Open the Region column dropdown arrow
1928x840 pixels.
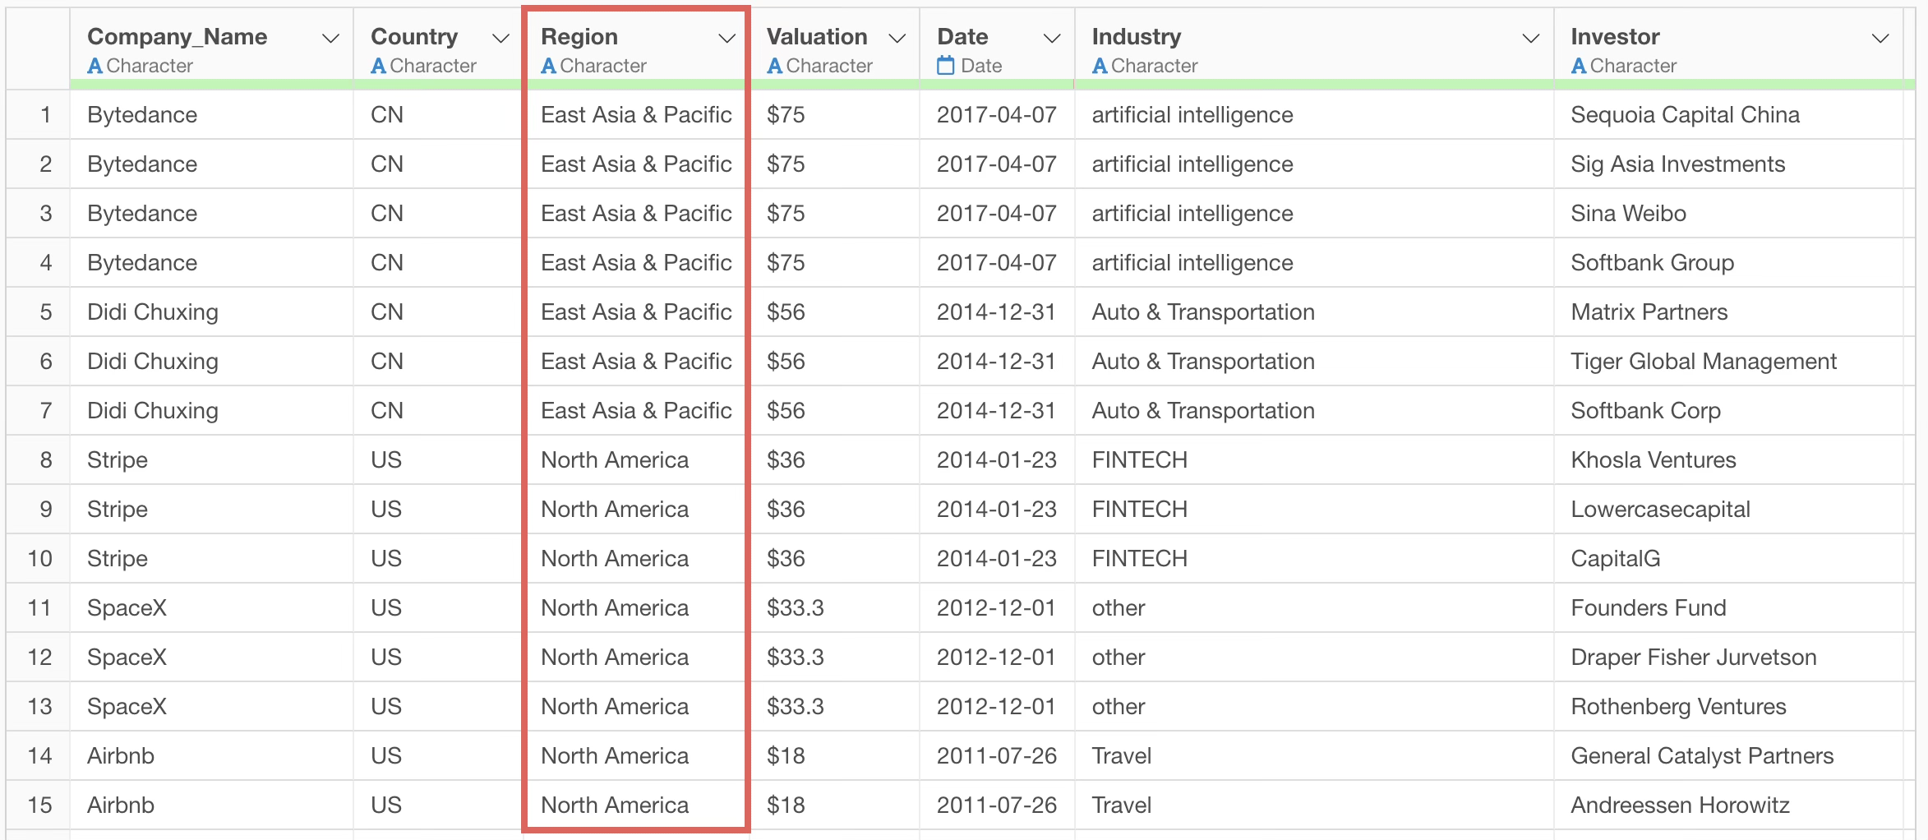pos(726,39)
